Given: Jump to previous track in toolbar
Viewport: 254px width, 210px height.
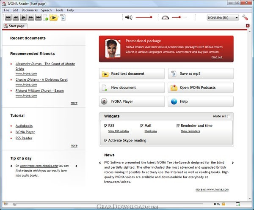Looking at the screenshot, I should tap(8, 17).
